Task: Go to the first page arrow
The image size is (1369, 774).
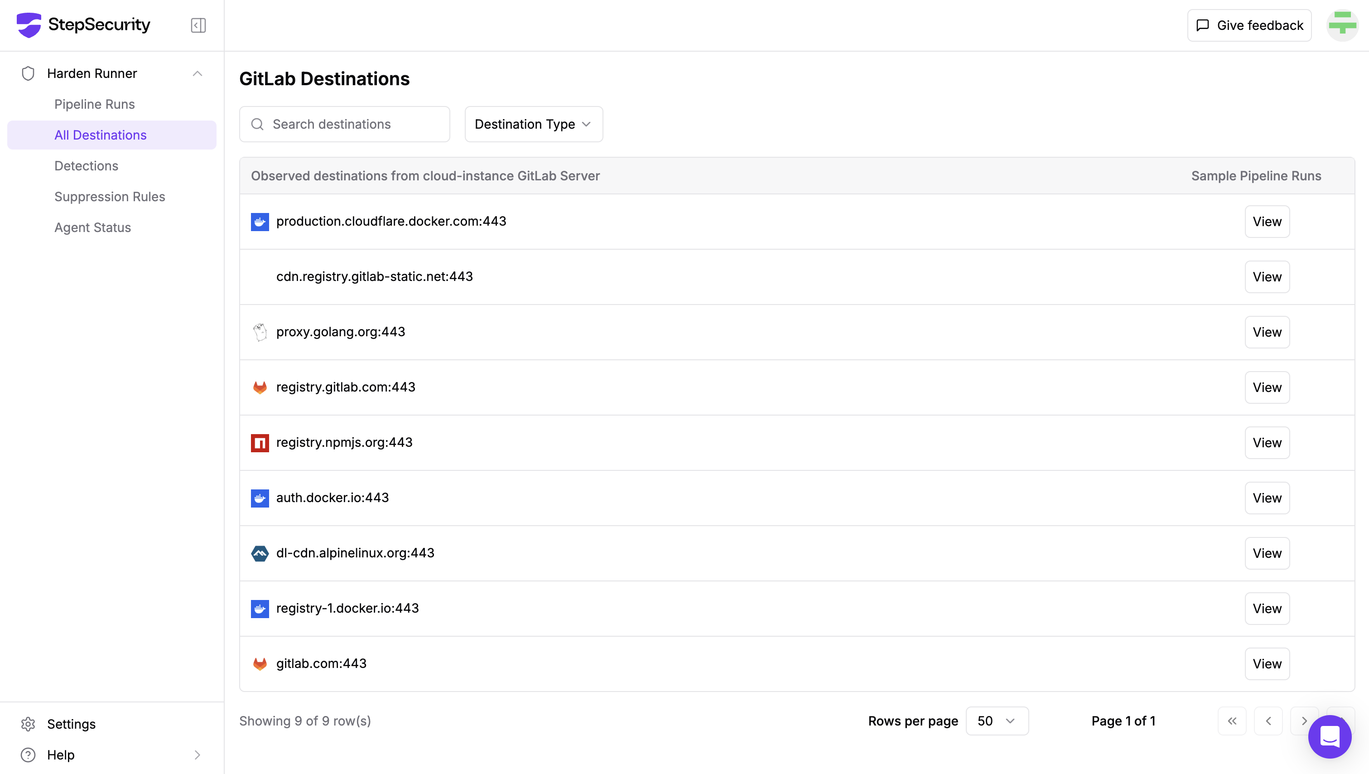Action: click(x=1232, y=721)
